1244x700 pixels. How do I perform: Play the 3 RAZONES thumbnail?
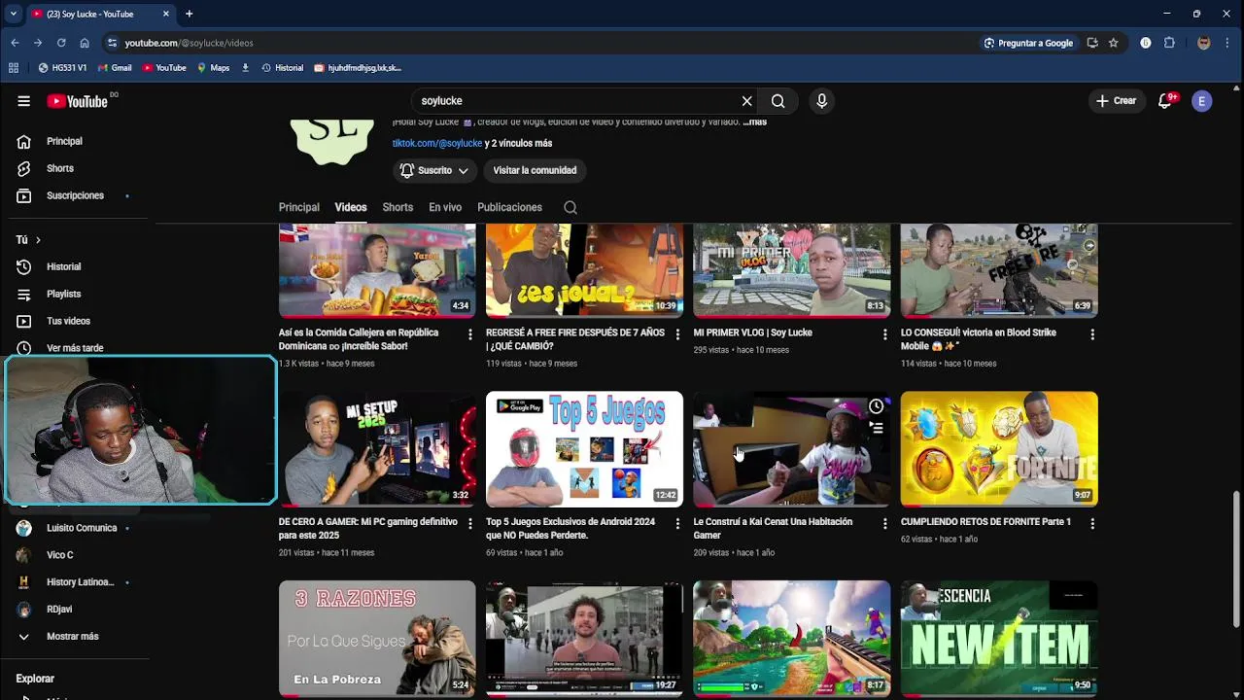[377, 639]
